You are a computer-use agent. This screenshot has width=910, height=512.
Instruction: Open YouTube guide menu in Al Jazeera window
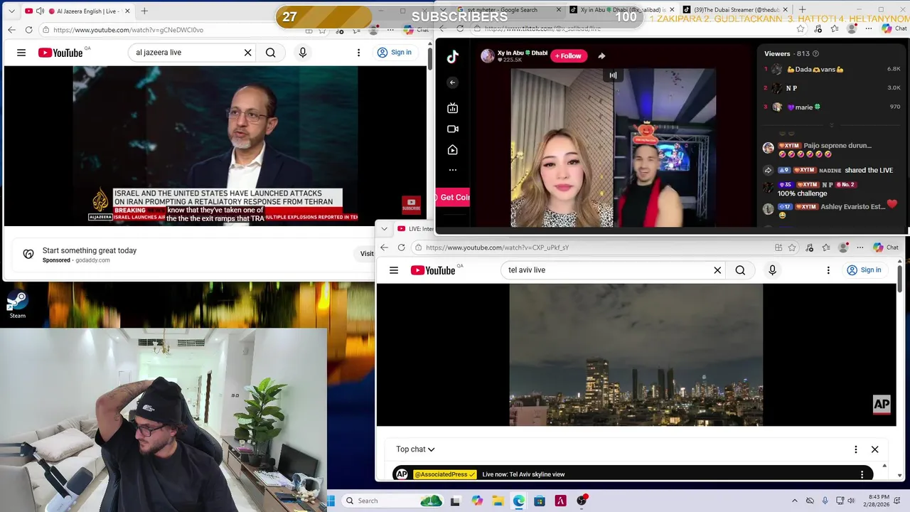21,53
